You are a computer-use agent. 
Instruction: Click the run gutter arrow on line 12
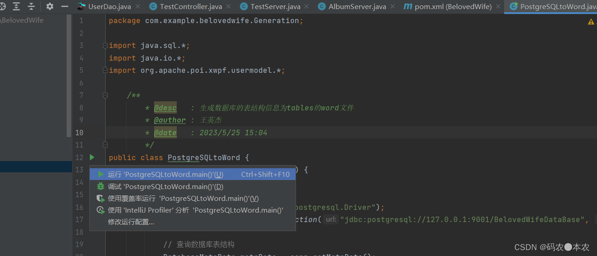click(x=92, y=157)
